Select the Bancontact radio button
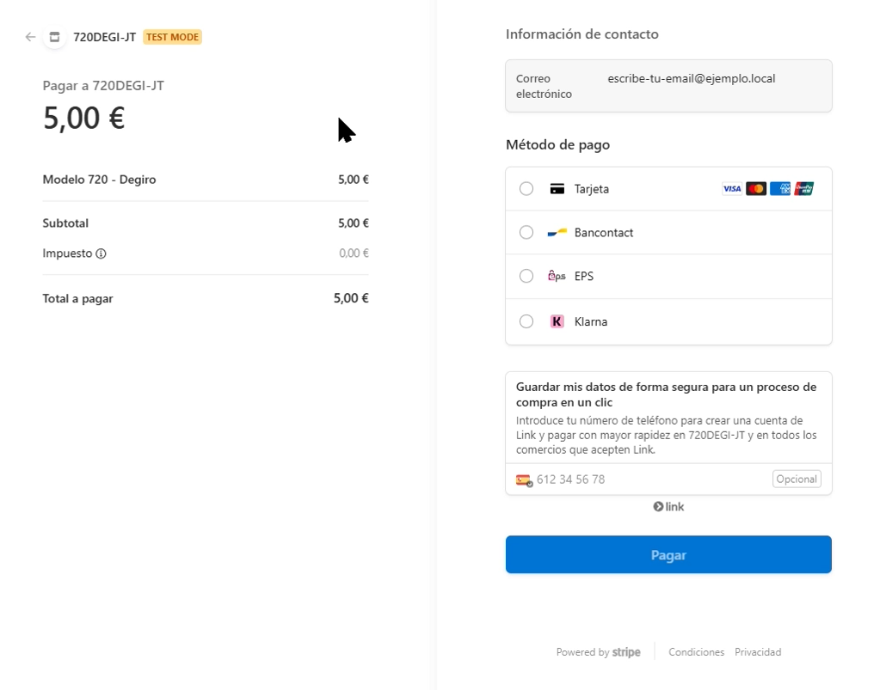Image resolution: width=886 pixels, height=690 pixels. 526,233
